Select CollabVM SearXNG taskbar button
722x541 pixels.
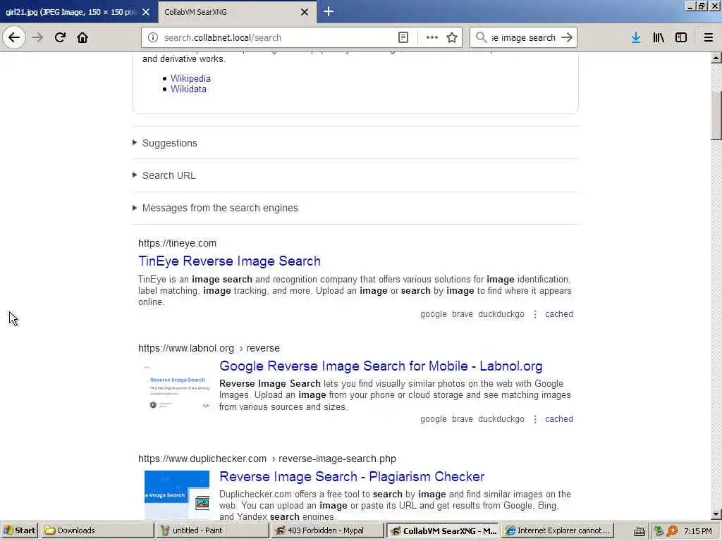coord(443,530)
